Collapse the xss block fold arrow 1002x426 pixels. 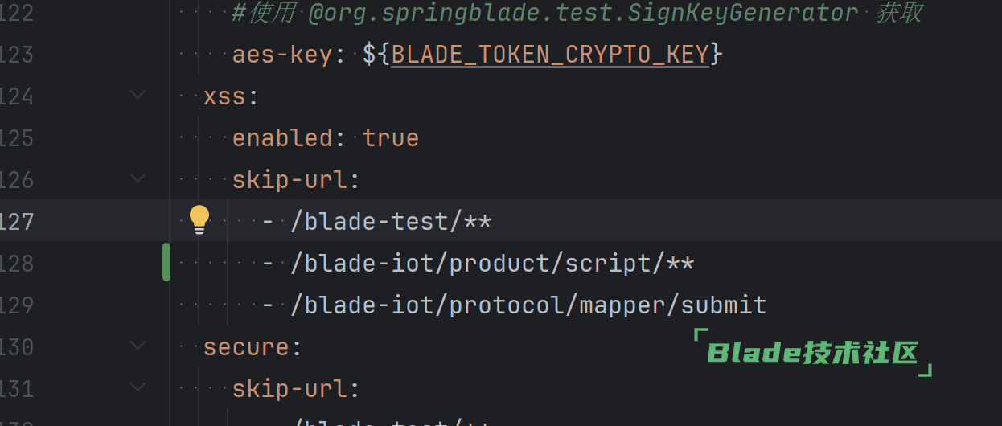coord(138,96)
